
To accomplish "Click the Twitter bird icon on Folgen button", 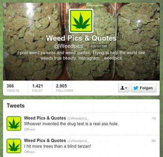I will pos(136,88).
